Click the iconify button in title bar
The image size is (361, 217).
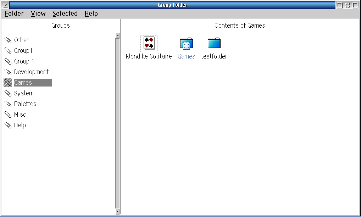coord(340,5)
